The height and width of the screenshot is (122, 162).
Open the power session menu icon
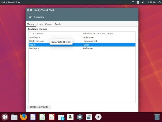(159, 2)
